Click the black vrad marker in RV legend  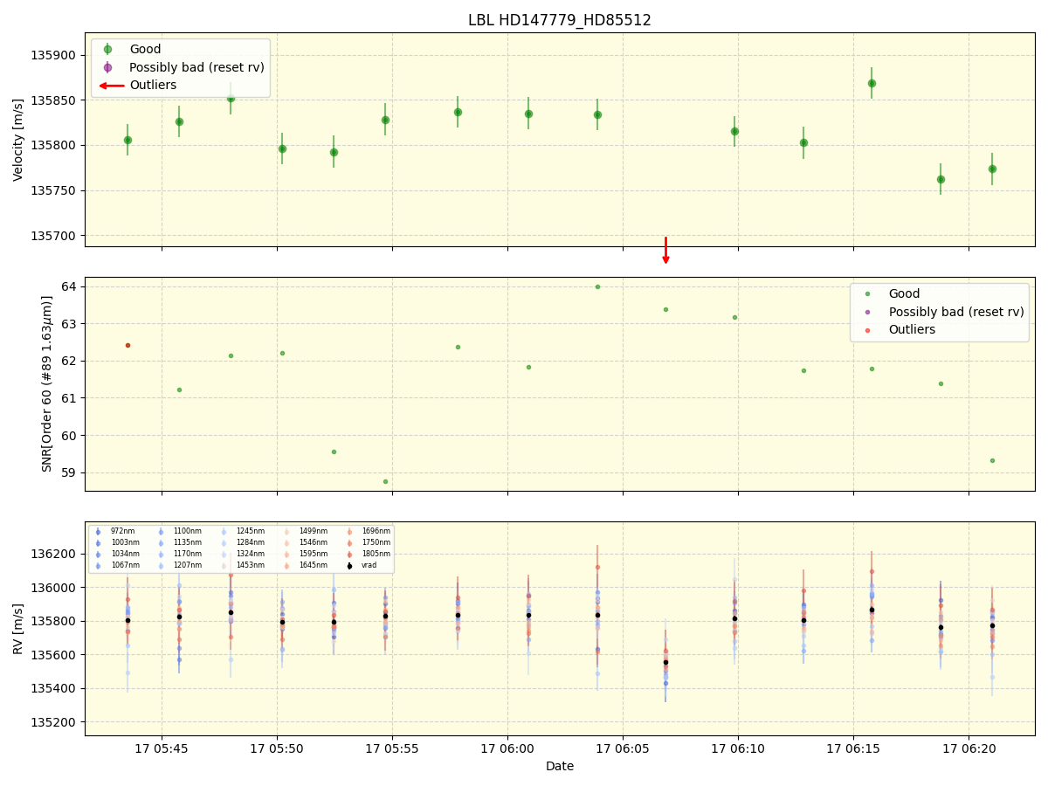click(x=349, y=566)
